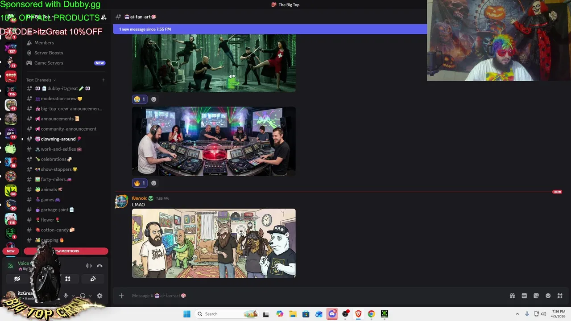Image resolution: width=571 pixels, height=321 pixels.
Task: Show hidden system tray icons
Action: [517, 314]
